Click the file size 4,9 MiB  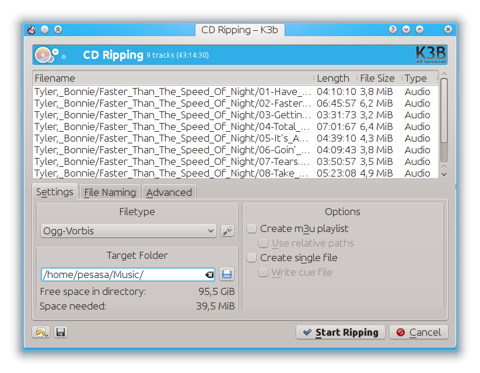point(376,173)
